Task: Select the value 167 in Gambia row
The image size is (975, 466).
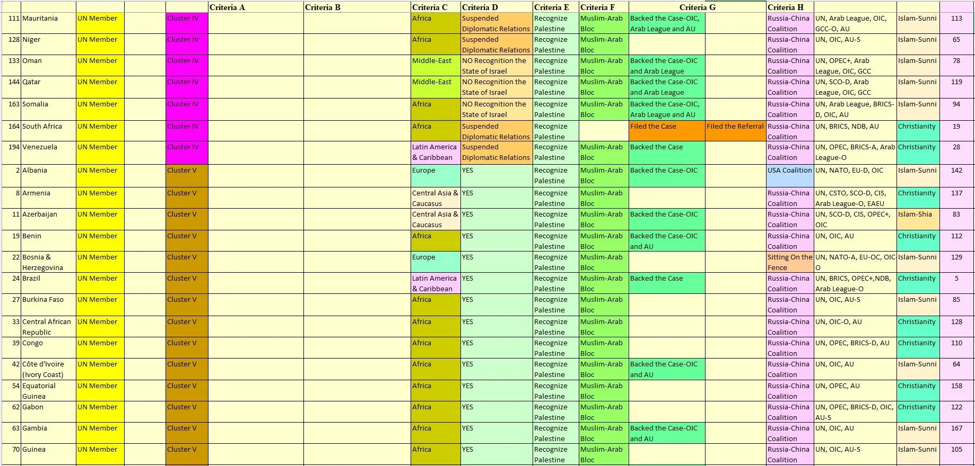Action: tap(956, 433)
